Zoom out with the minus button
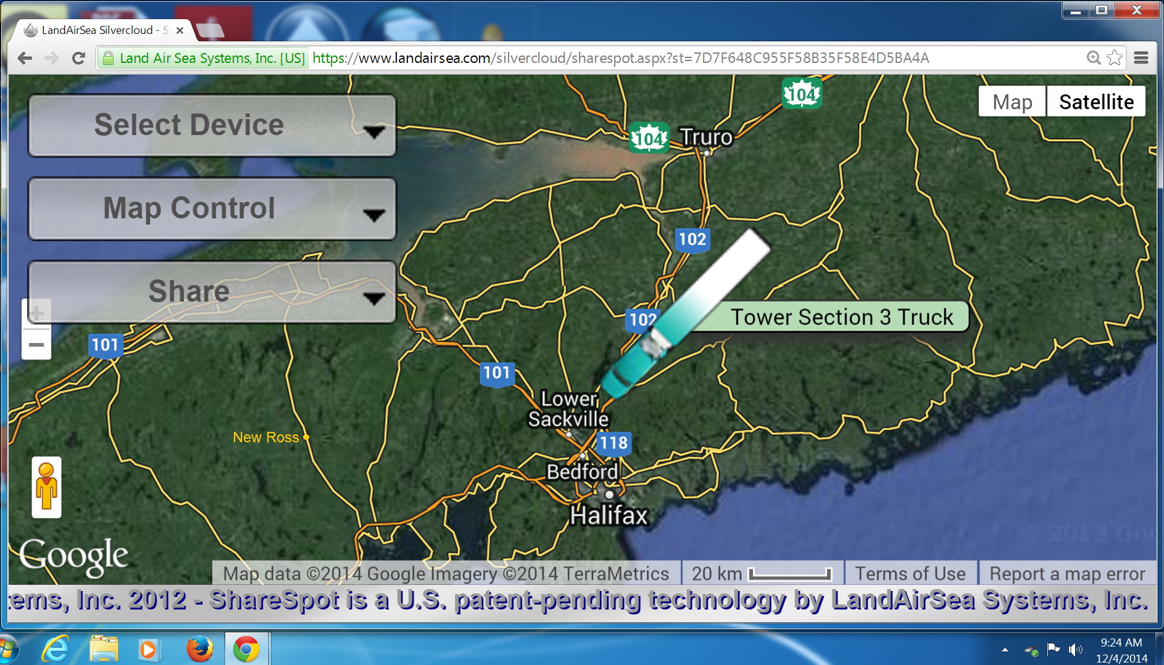 [x=36, y=344]
